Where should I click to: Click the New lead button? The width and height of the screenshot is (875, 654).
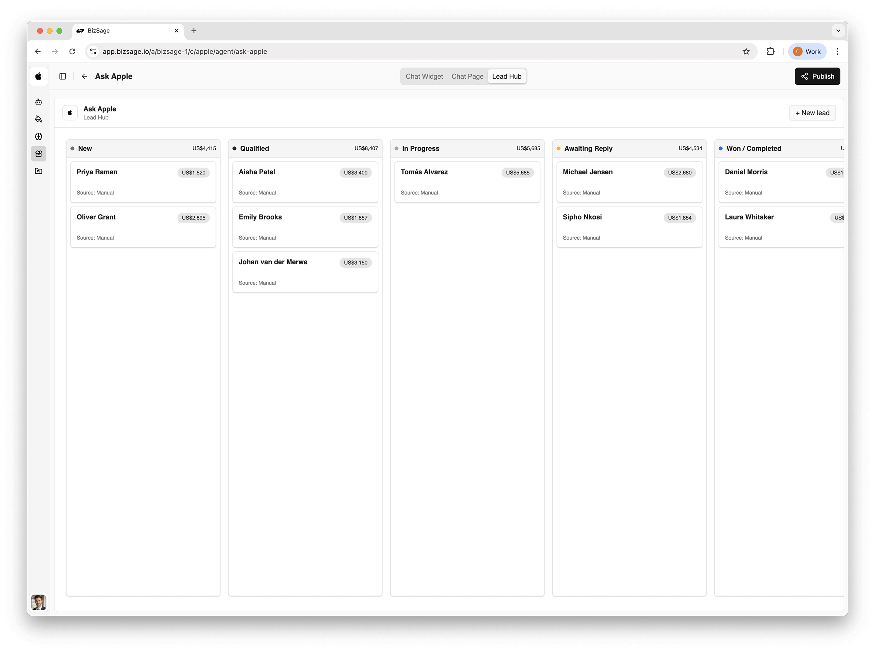812,113
